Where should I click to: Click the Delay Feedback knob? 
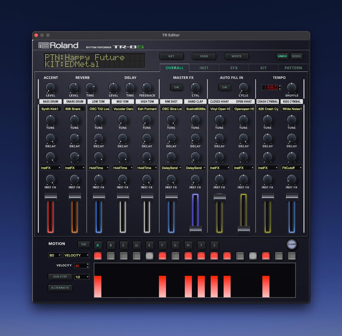tap(147, 87)
